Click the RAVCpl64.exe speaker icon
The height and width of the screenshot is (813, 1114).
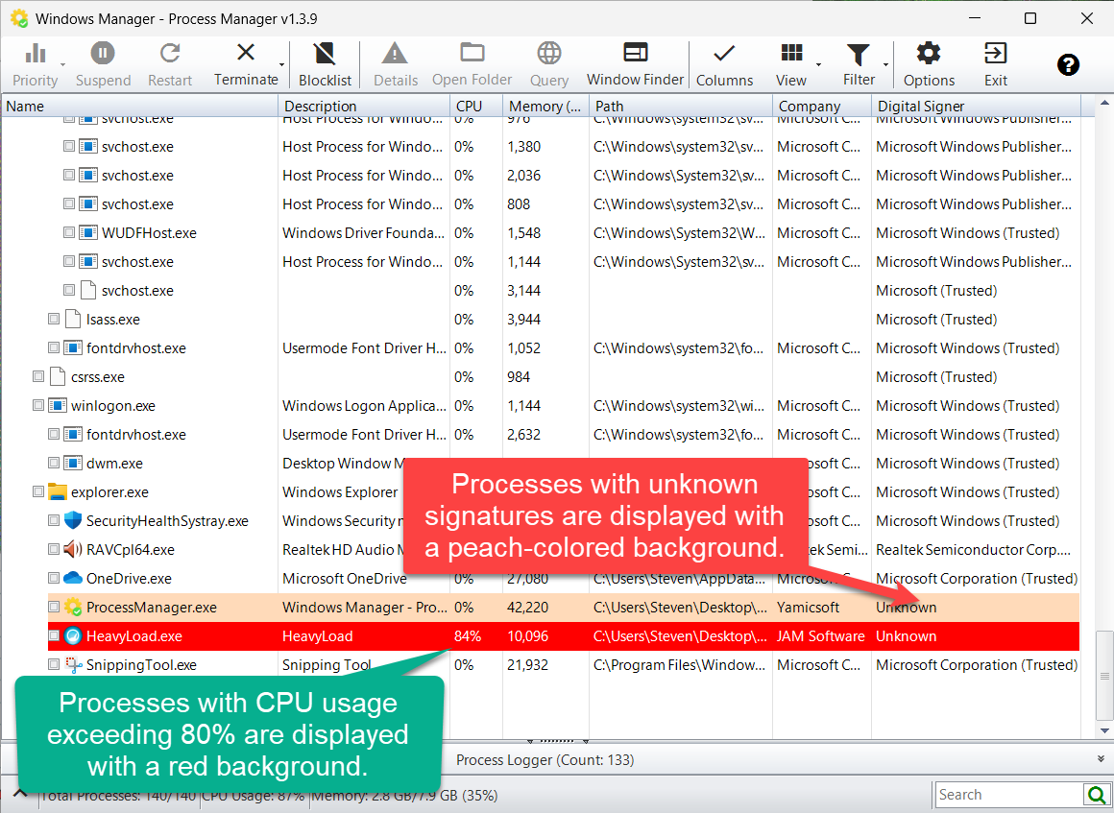pos(72,549)
